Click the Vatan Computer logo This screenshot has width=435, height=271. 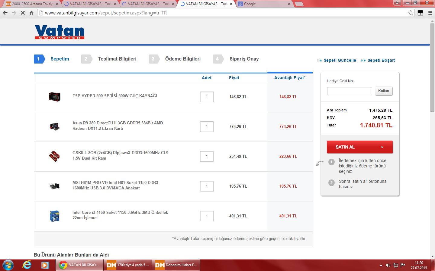click(x=60, y=32)
